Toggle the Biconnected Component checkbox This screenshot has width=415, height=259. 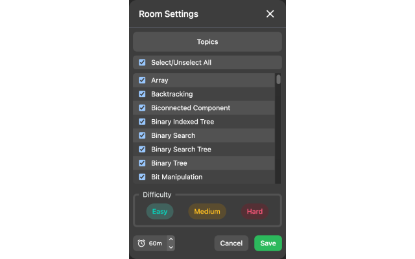[142, 108]
